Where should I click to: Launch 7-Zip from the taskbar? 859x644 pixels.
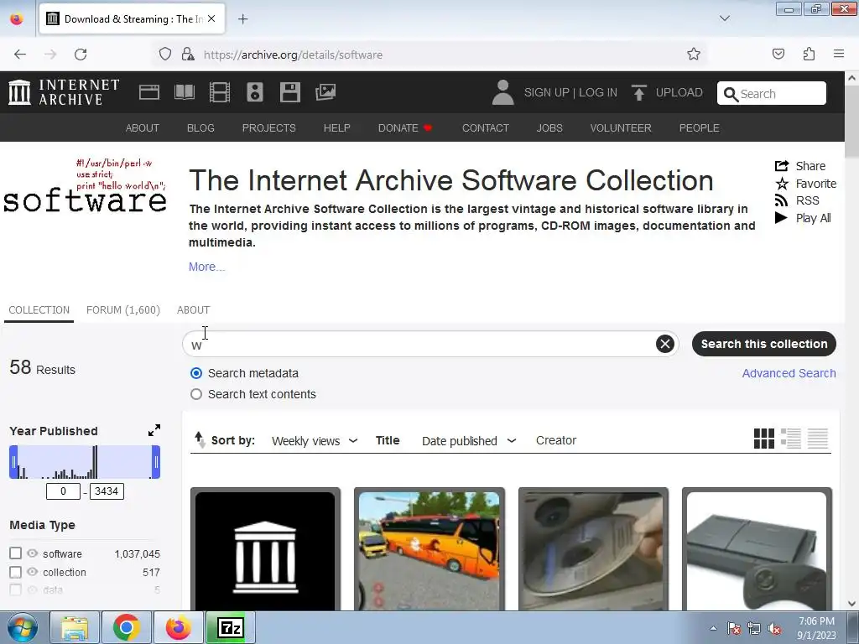(x=230, y=627)
